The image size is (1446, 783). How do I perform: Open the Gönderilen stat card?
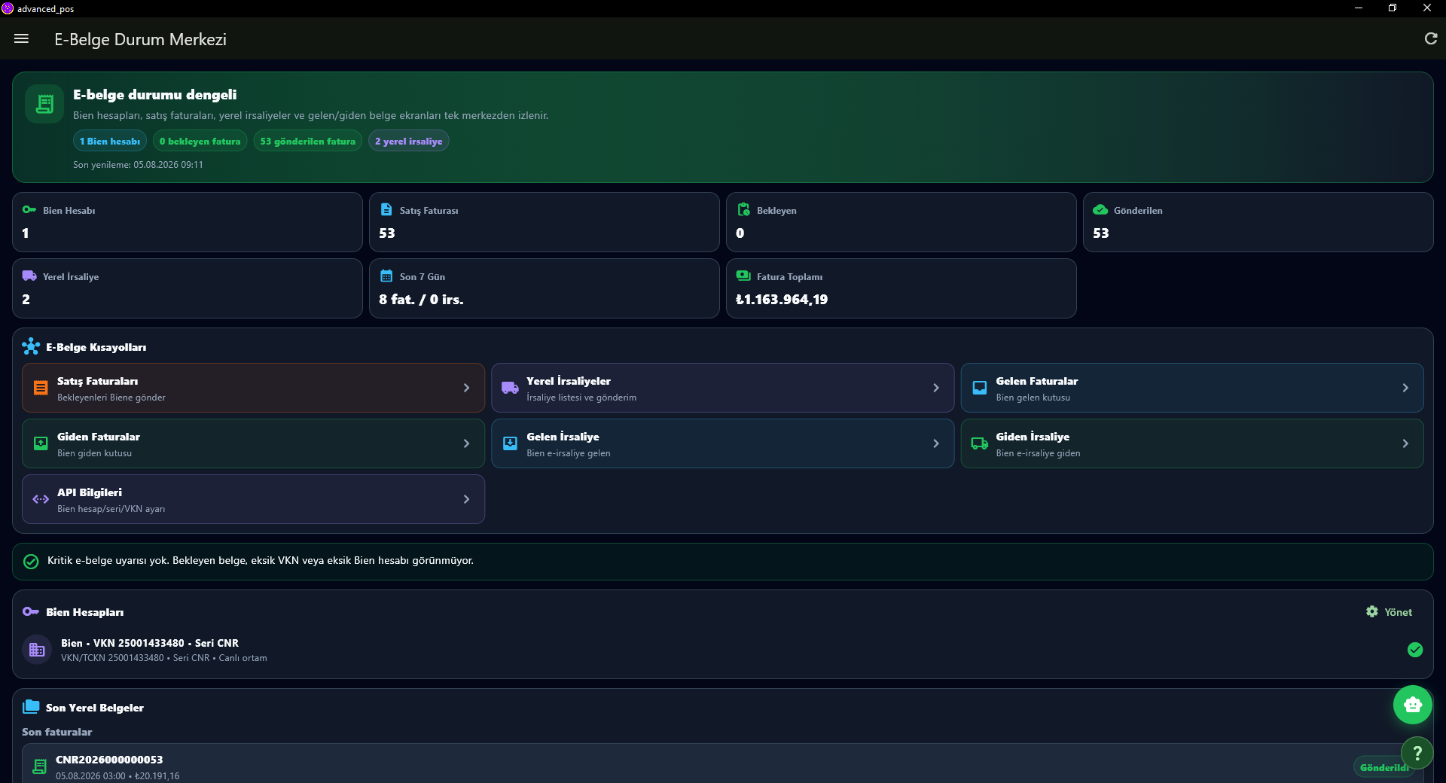tap(1258, 222)
